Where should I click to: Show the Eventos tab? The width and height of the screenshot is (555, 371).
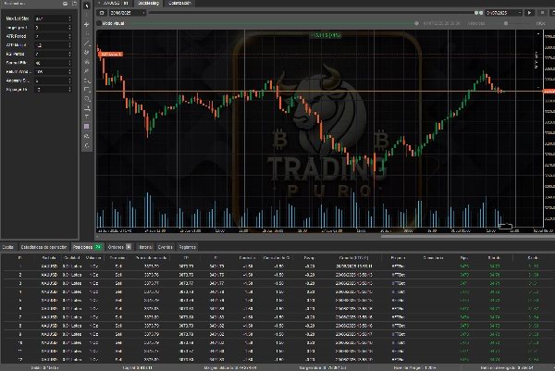165,247
